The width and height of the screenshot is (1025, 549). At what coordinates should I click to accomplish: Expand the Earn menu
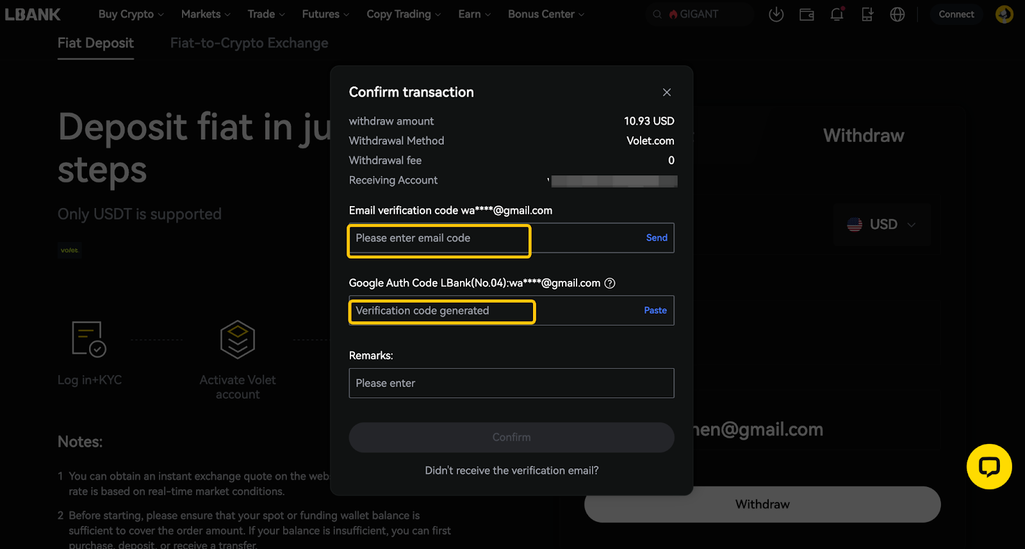coord(475,14)
